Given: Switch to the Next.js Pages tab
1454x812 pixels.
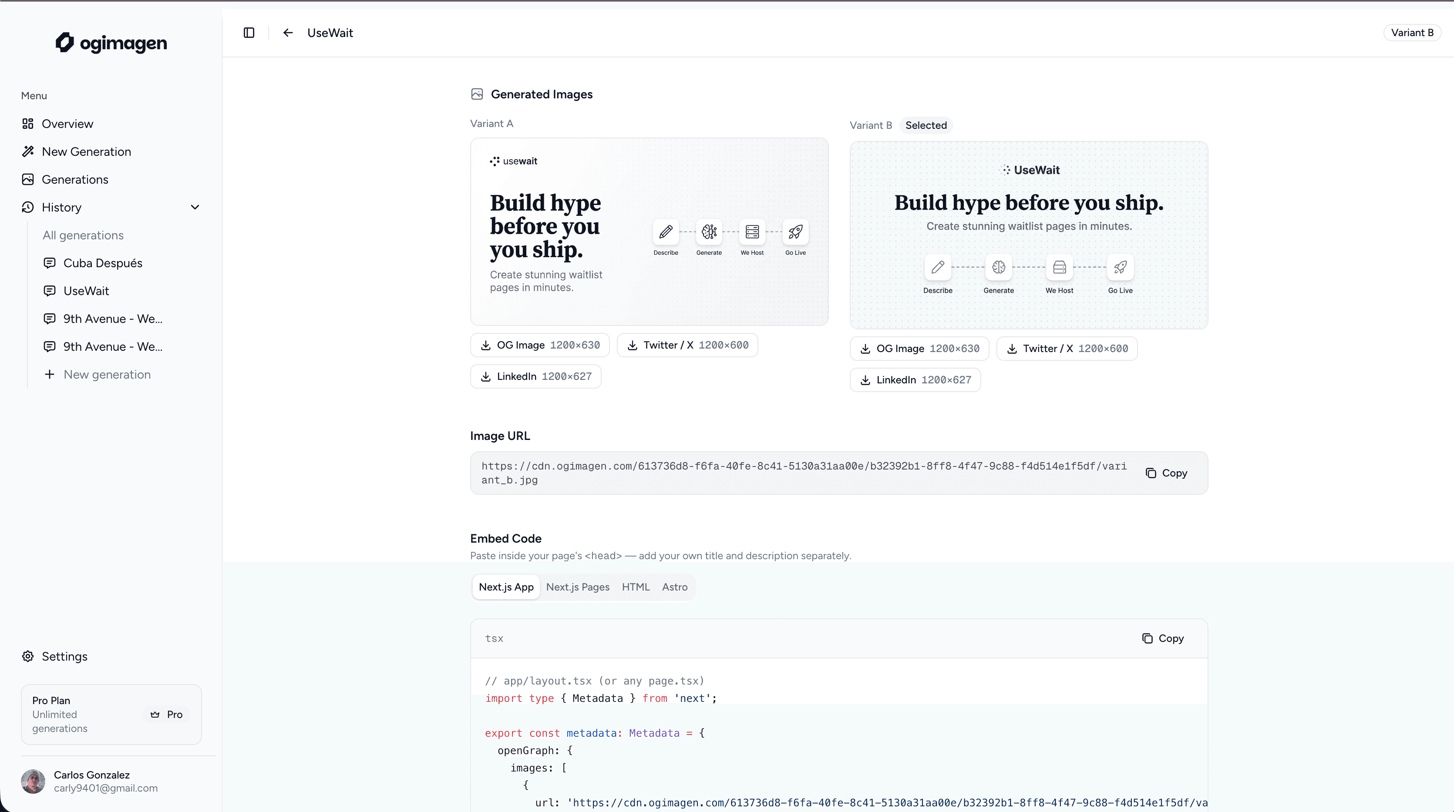Looking at the screenshot, I should 577,587.
